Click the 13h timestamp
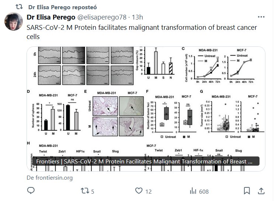275x201 pixels. click(x=137, y=17)
